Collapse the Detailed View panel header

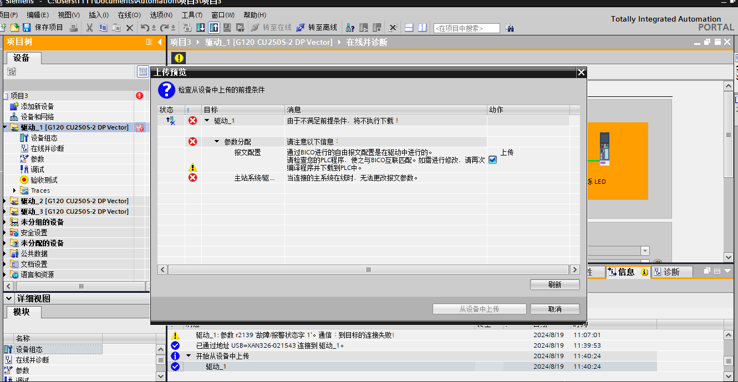click(x=9, y=298)
